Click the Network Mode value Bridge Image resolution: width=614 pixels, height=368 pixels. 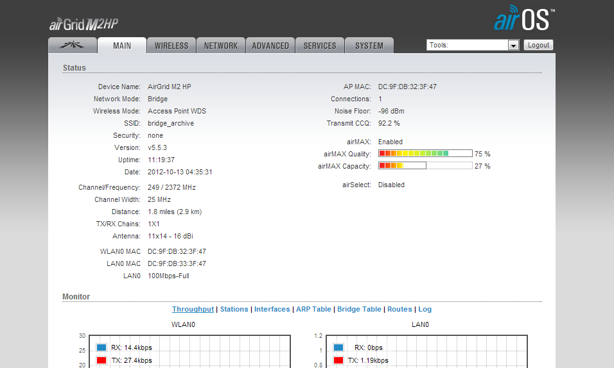point(157,99)
